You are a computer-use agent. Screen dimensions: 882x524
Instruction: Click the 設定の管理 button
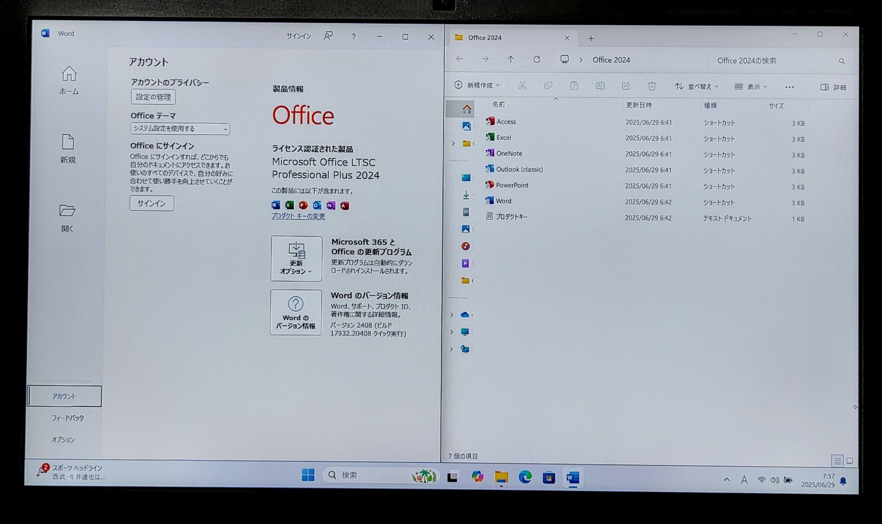pyautogui.click(x=153, y=97)
